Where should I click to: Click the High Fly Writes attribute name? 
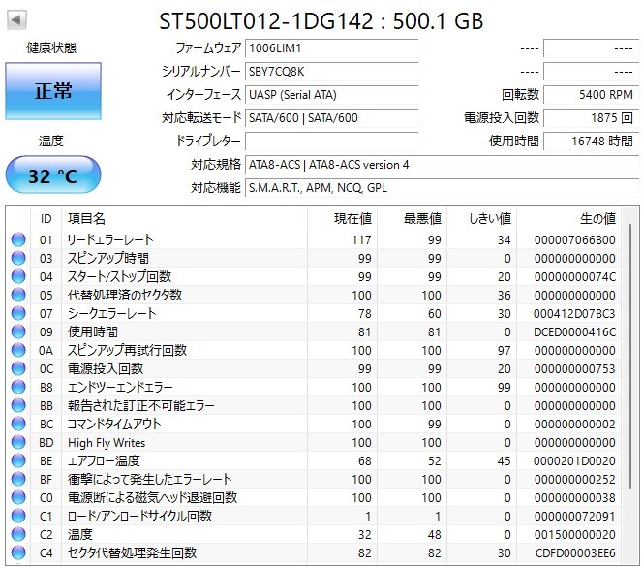coord(107,443)
